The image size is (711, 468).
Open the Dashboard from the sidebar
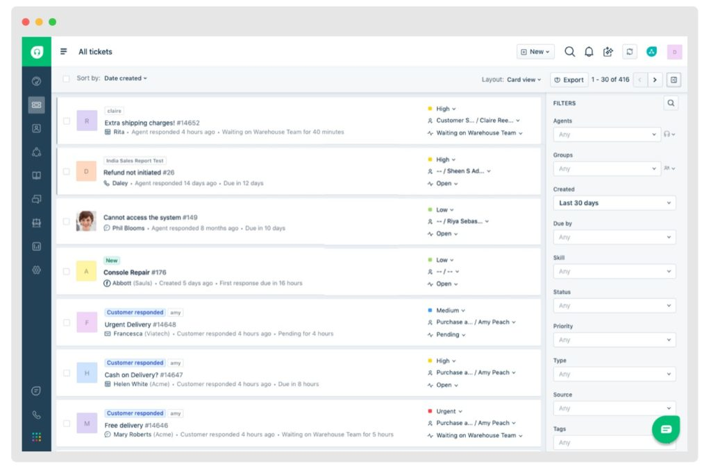pos(36,80)
